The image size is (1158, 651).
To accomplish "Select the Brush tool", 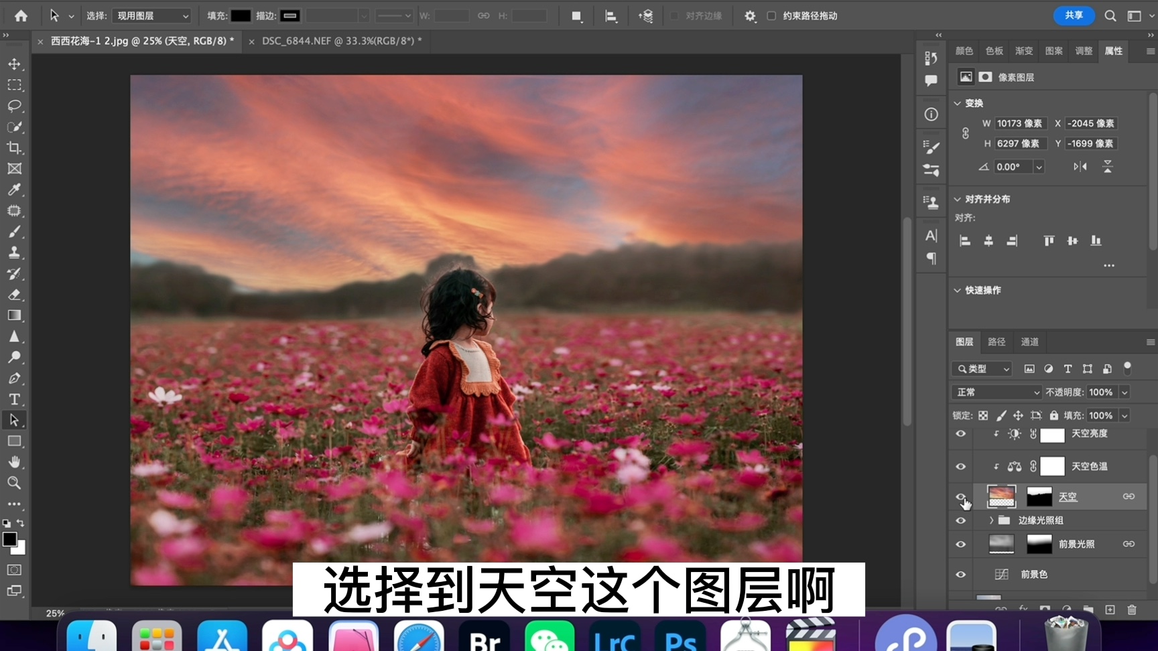I will tap(14, 231).
